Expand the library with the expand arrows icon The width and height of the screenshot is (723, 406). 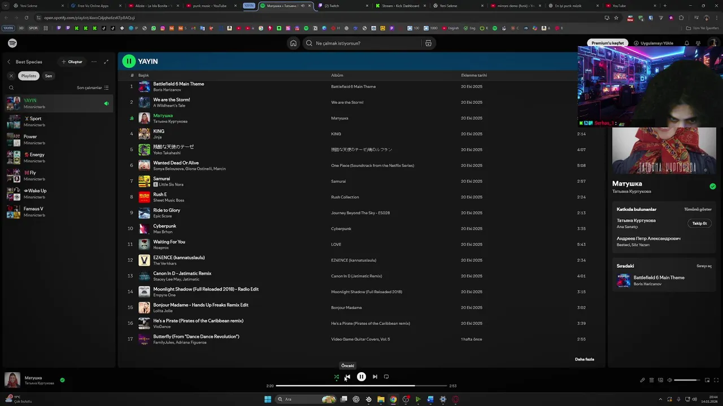coord(106,62)
